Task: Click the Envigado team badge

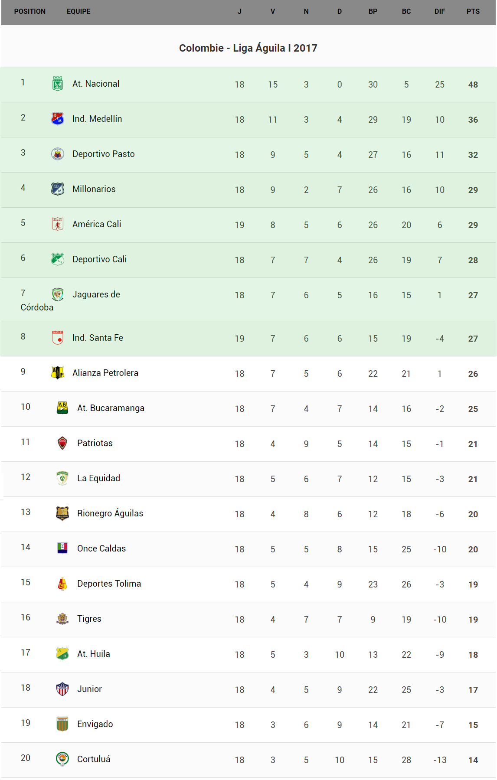Action: click(x=62, y=724)
